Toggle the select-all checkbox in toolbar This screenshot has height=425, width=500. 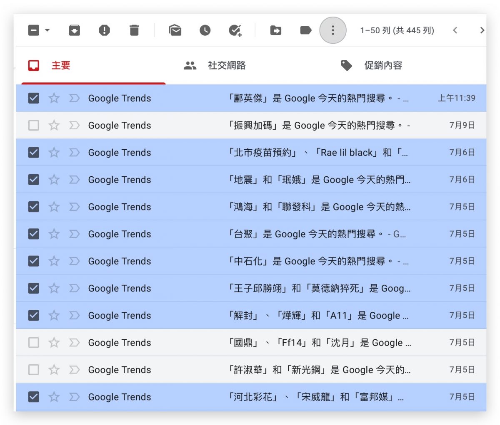click(34, 30)
